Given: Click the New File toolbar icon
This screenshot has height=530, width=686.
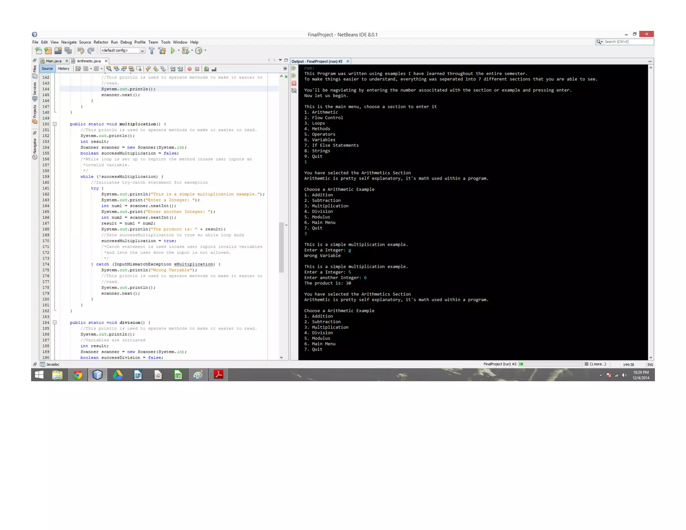Looking at the screenshot, I should [39, 51].
